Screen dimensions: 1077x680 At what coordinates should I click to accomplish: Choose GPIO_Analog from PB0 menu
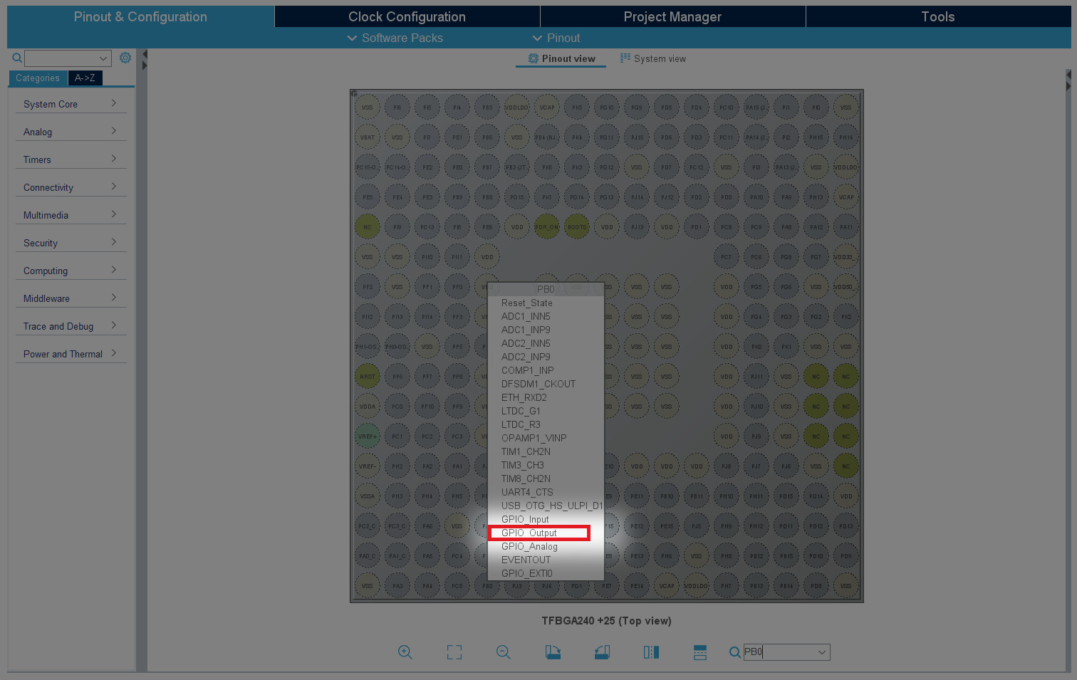coord(546,546)
